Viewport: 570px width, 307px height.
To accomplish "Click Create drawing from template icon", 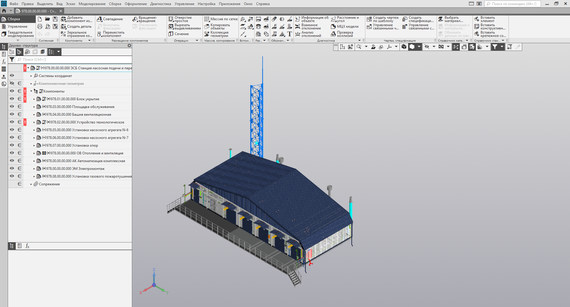I will tap(369, 19).
